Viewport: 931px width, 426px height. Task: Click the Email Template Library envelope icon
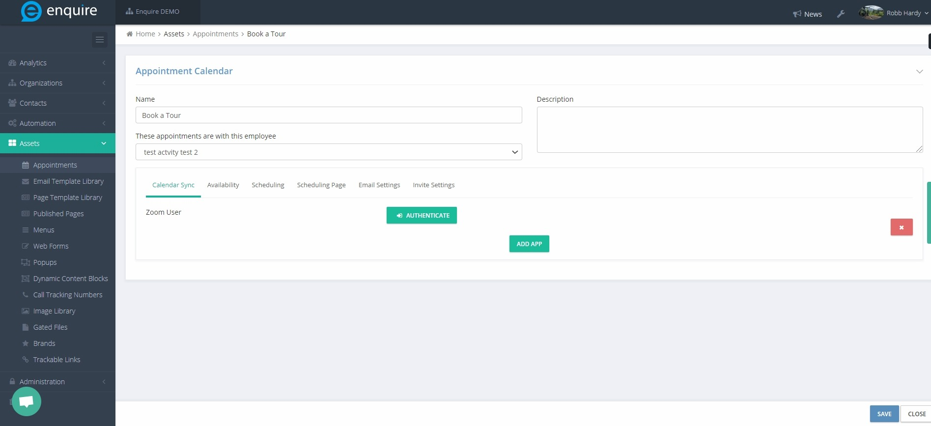pos(26,181)
